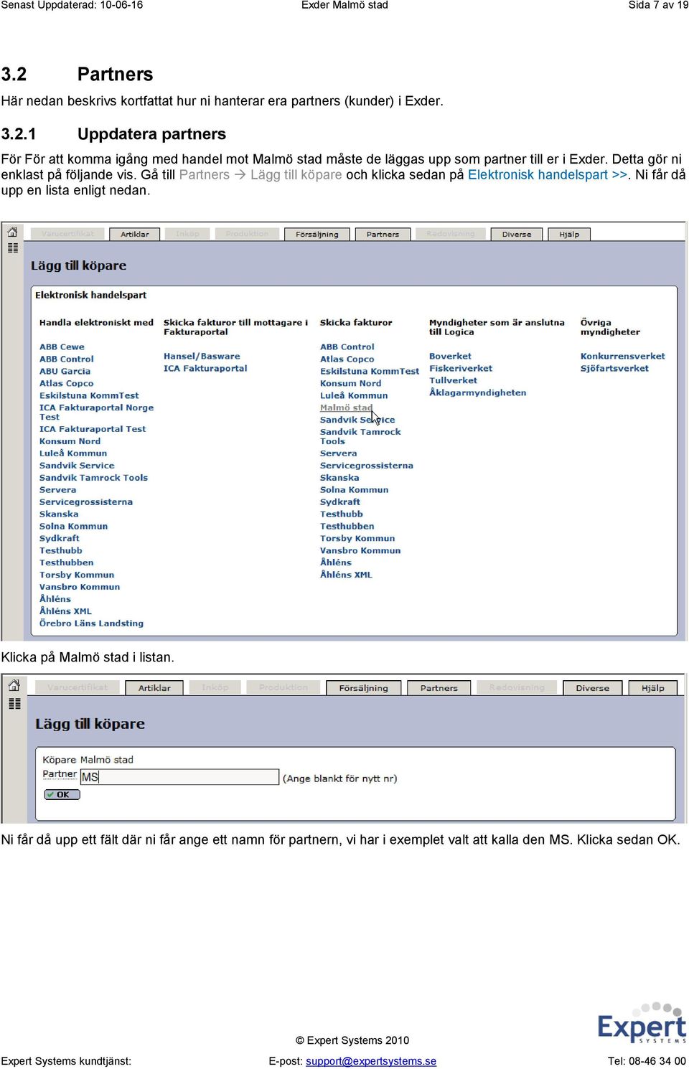Image resolution: width=689 pixels, height=1069 pixels.
Task: Select Örebro Läns Landsting
Action: pos(91,623)
